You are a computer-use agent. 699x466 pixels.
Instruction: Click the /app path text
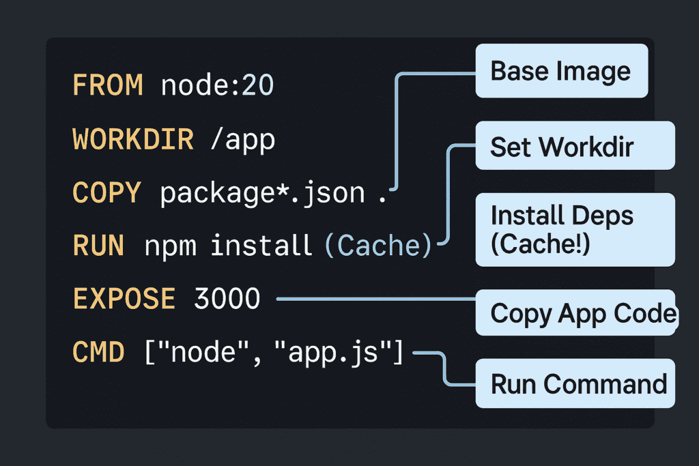tap(243, 141)
